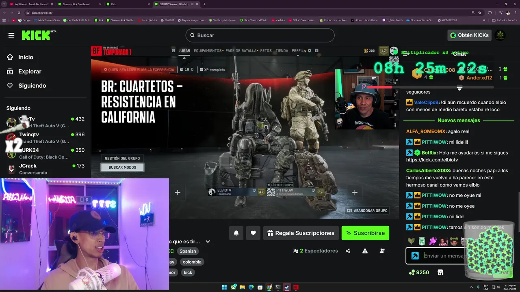This screenshot has width=520, height=292.
Task: Open the chat identity badge icon
Action: tap(415, 256)
